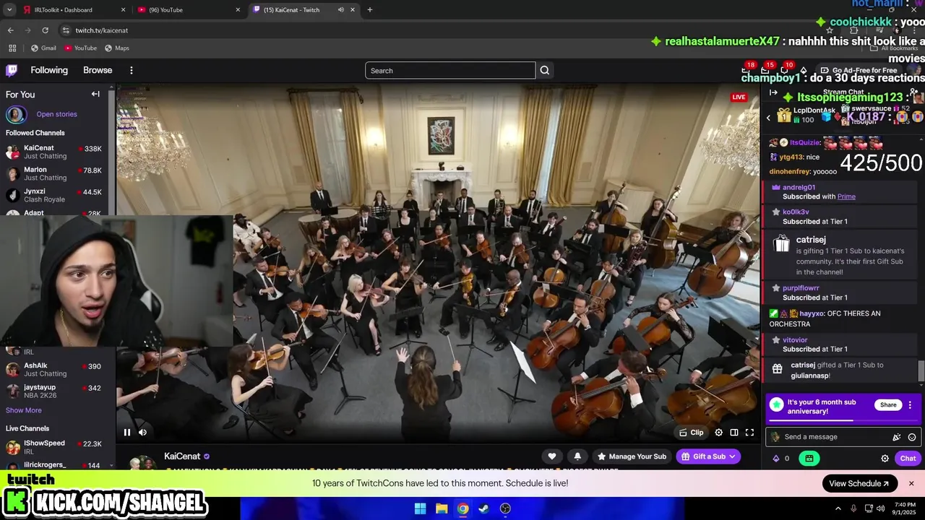Click the Clip button on player
The image size is (925, 520).
pyautogui.click(x=692, y=433)
